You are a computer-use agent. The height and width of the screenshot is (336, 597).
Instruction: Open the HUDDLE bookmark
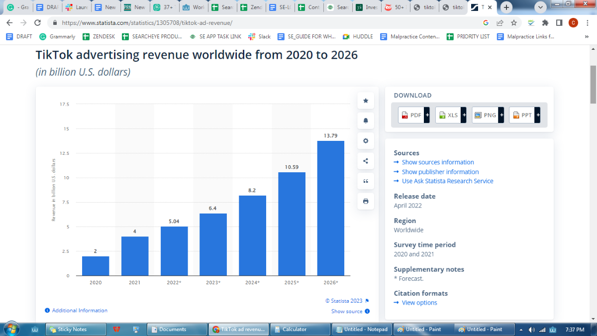(358, 36)
